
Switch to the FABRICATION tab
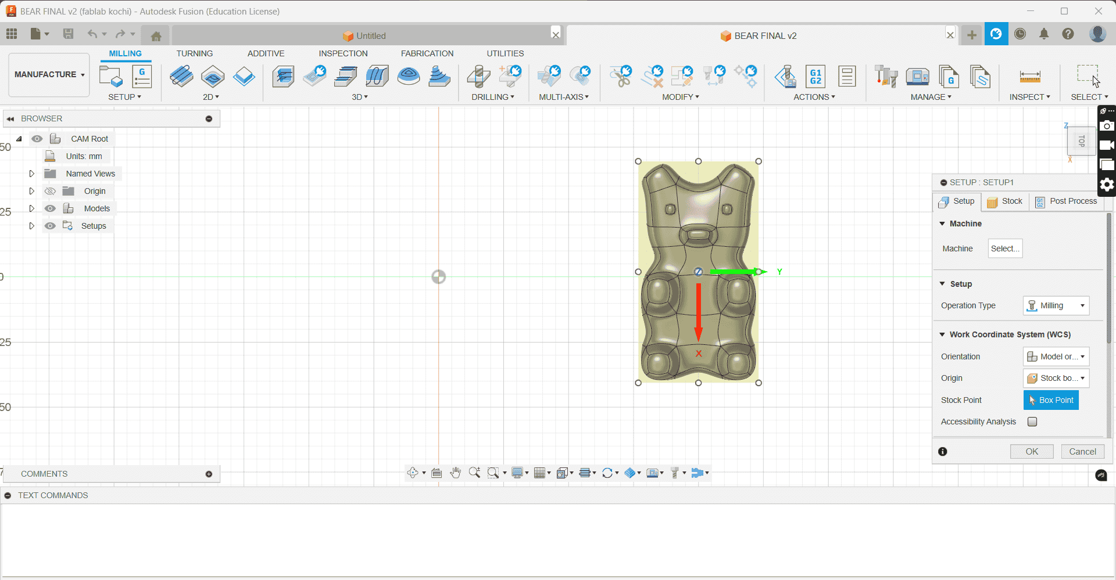(427, 53)
